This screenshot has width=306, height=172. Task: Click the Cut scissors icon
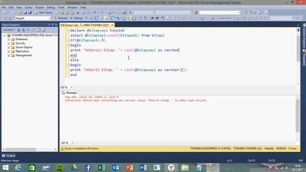pos(78,13)
